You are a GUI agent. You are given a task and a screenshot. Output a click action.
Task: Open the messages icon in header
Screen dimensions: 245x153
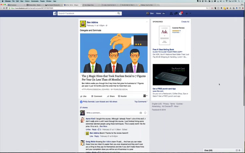click(x=176, y=13)
